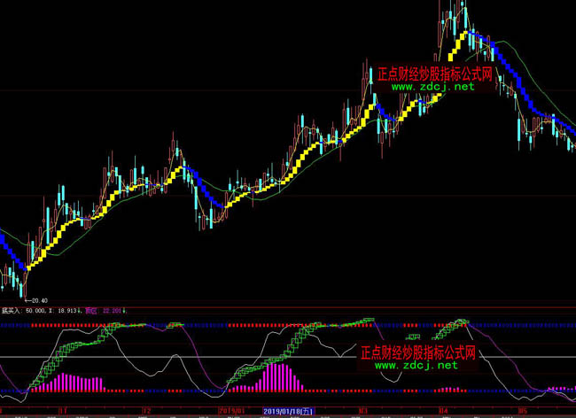Click the 05 month marker on time axis
This screenshot has width=576, height=418.
(x=523, y=412)
